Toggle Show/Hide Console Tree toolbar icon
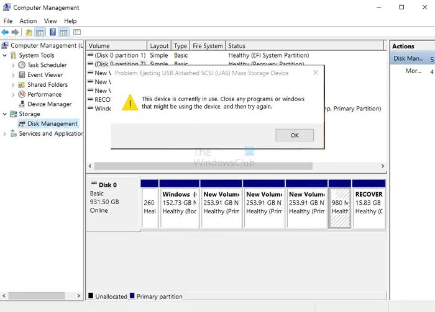Screen dimensions: 435x312 click(40, 32)
